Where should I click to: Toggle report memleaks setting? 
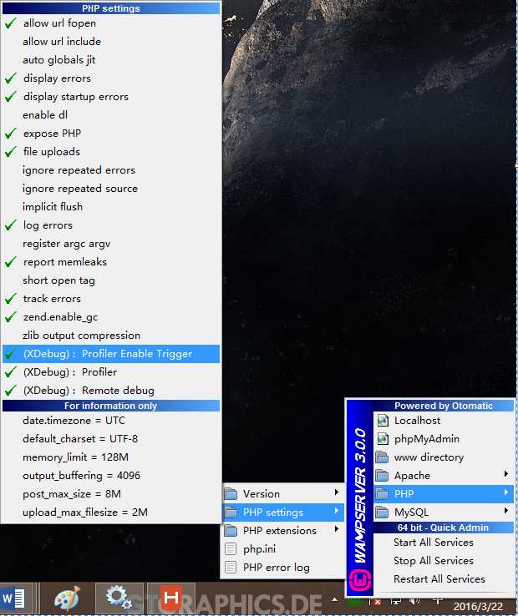111,262
